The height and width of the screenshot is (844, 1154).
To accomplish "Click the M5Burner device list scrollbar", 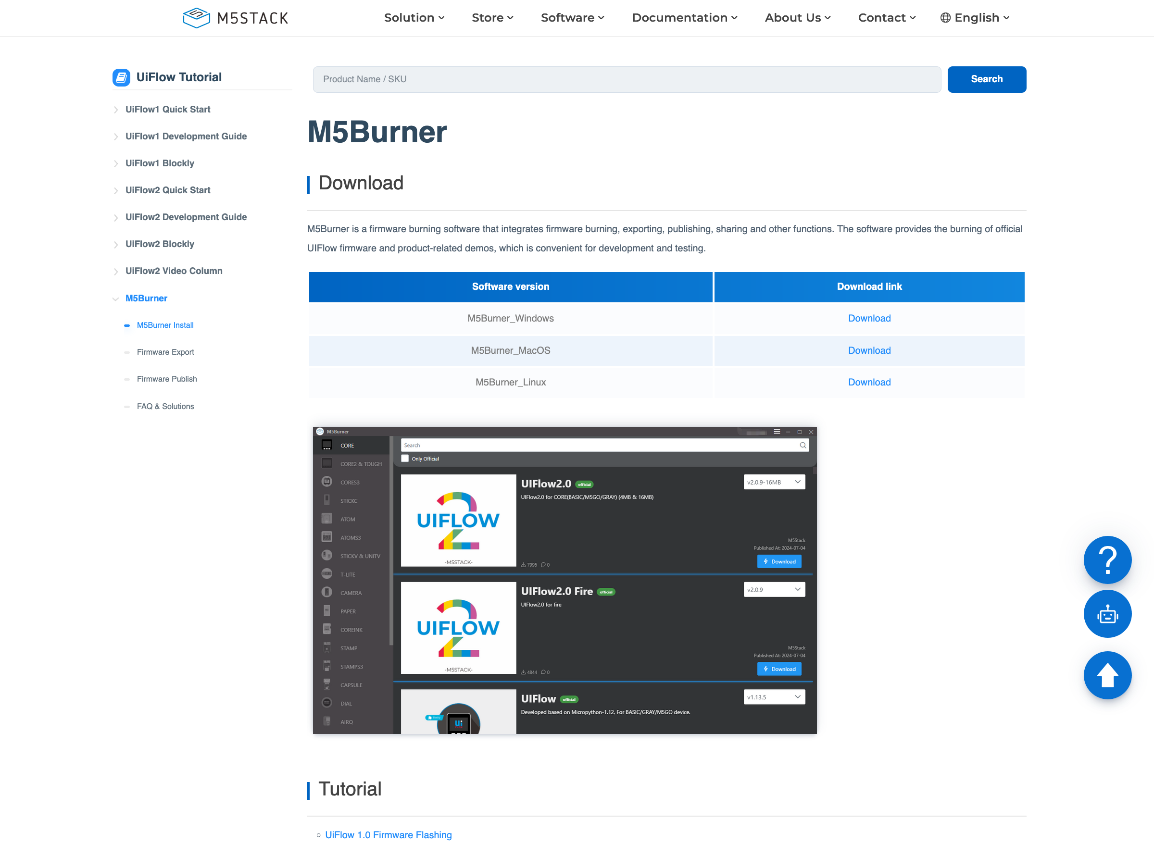I will pos(391,541).
